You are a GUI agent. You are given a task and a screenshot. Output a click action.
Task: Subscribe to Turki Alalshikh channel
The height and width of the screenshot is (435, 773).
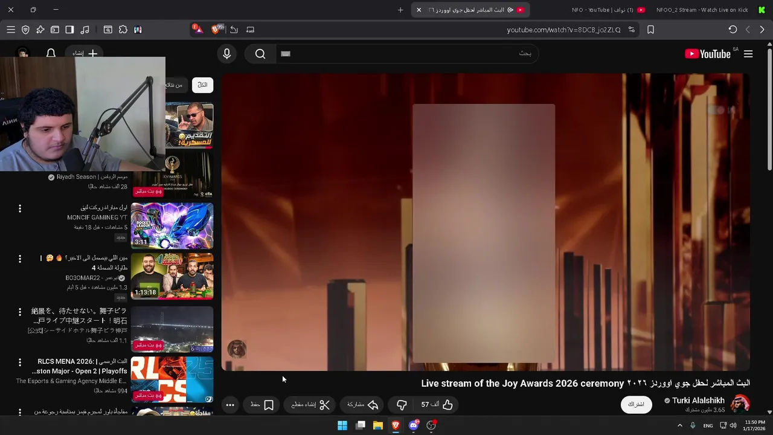637,404
